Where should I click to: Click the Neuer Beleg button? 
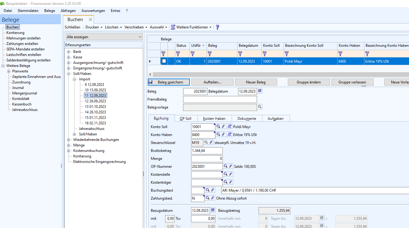coord(256,82)
